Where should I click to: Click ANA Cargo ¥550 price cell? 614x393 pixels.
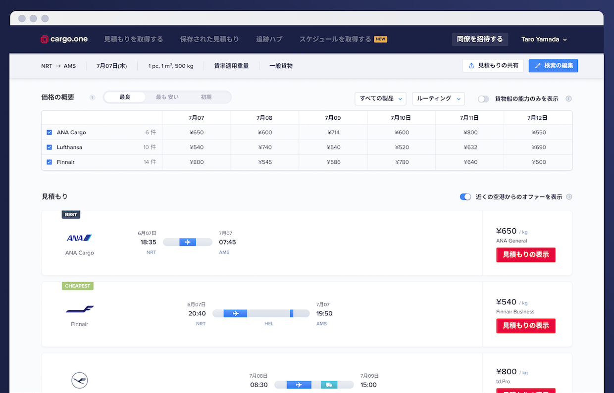coord(538,132)
